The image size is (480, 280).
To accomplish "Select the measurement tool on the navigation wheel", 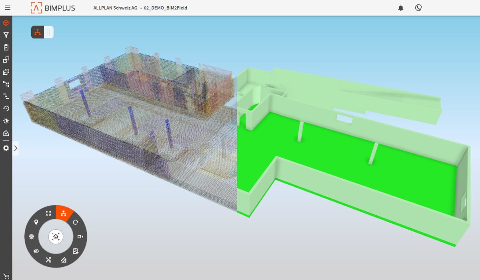I will click(63, 260).
